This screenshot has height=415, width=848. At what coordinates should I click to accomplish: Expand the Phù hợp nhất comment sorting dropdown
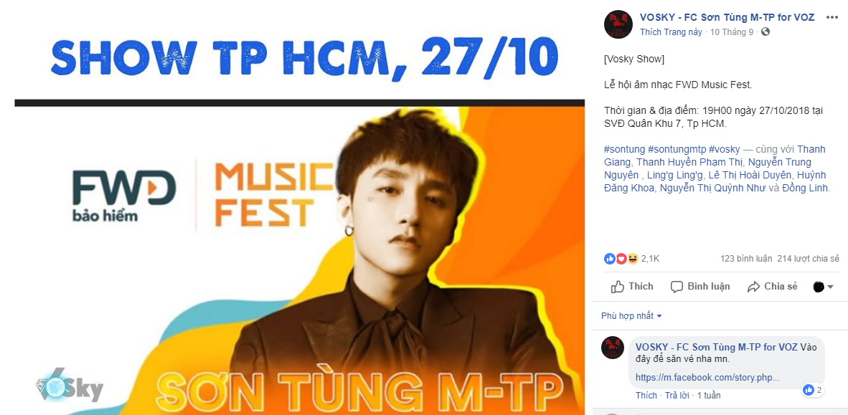click(631, 315)
